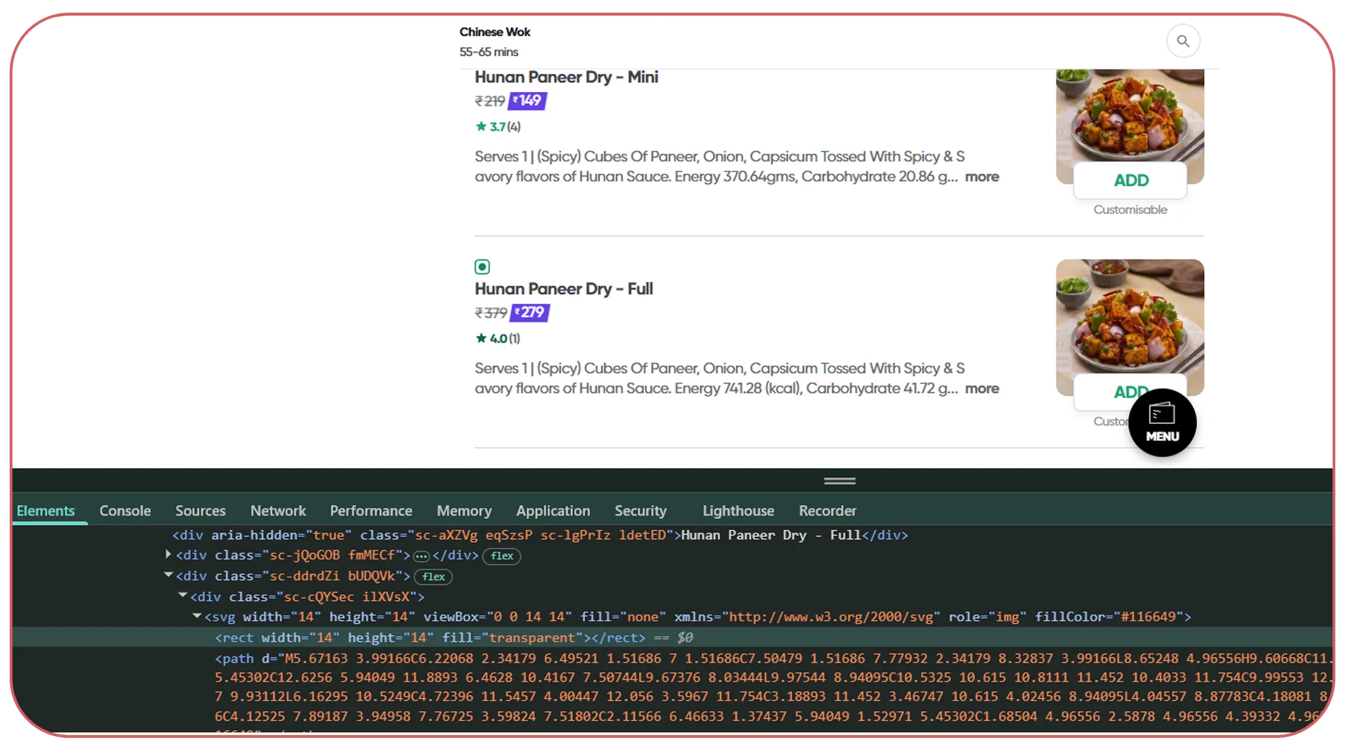
Task: Click the 55-65 mins delivery time
Action: click(489, 52)
